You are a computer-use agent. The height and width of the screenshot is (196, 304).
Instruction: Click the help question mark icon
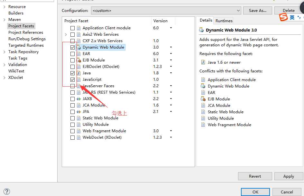click(x=7, y=191)
